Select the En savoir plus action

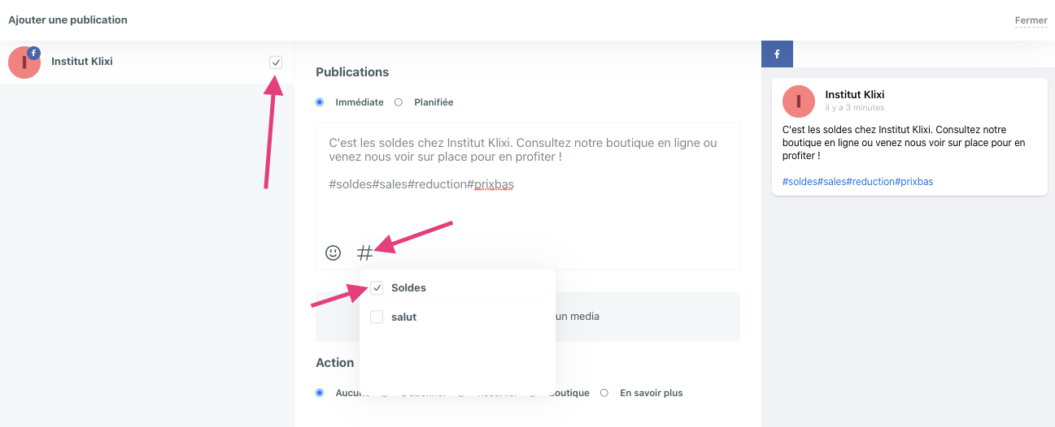[x=604, y=393]
